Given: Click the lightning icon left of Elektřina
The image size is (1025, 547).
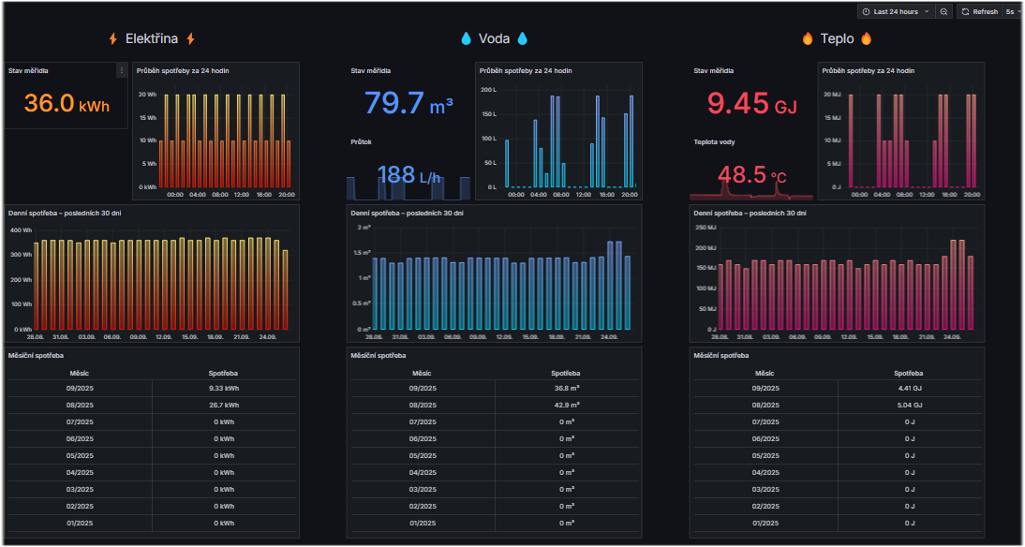Looking at the screenshot, I should [x=113, y=39].
